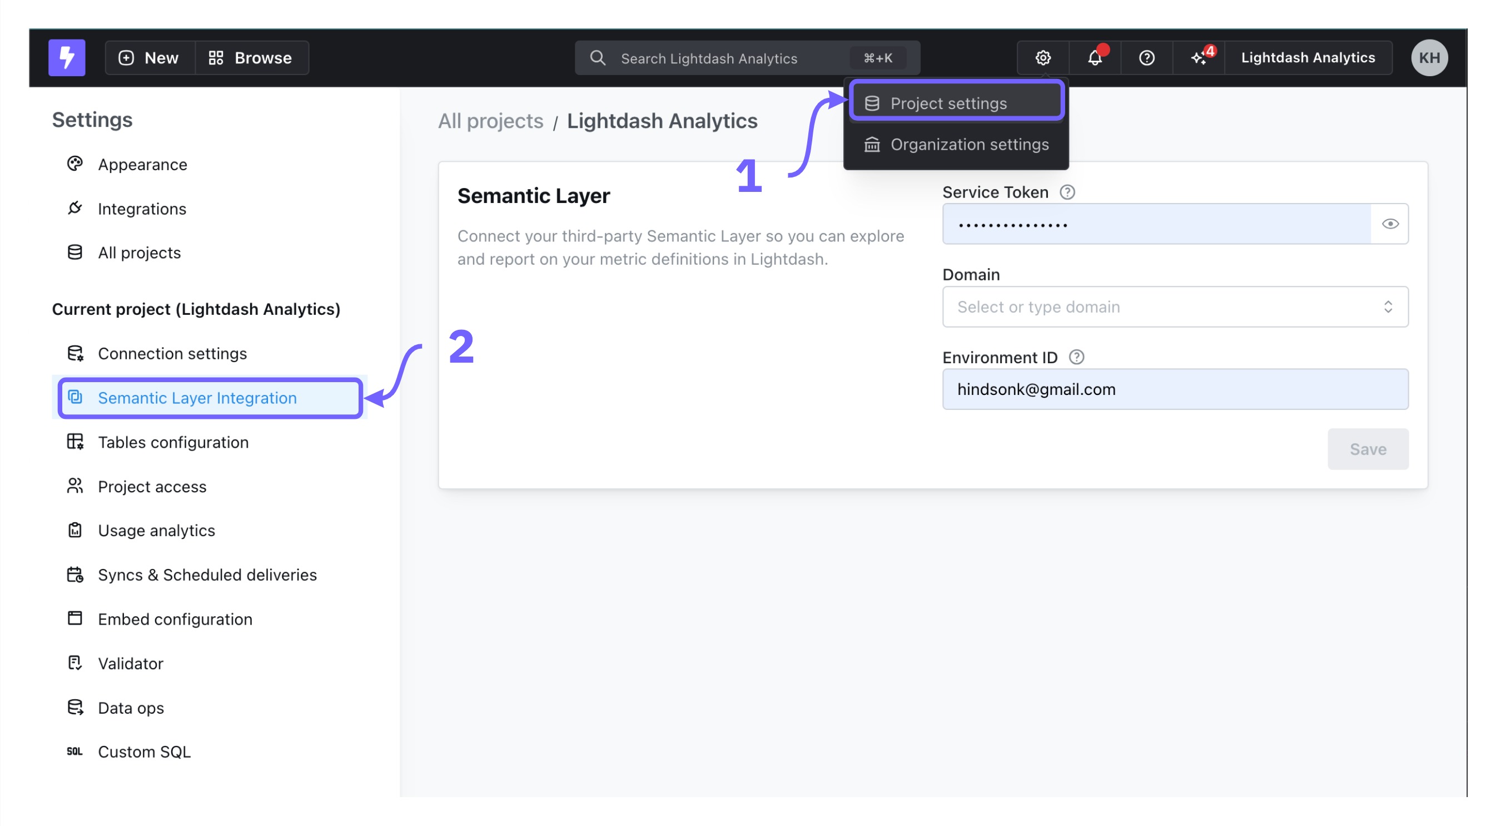Open Usage analytics
Viewport: 1496px width, 826px height.
click(x=209, y=530)
